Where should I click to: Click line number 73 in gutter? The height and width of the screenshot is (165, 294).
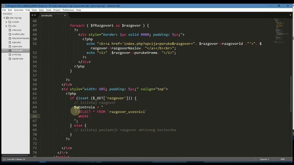pyautogui.click(x=35, y=148)
